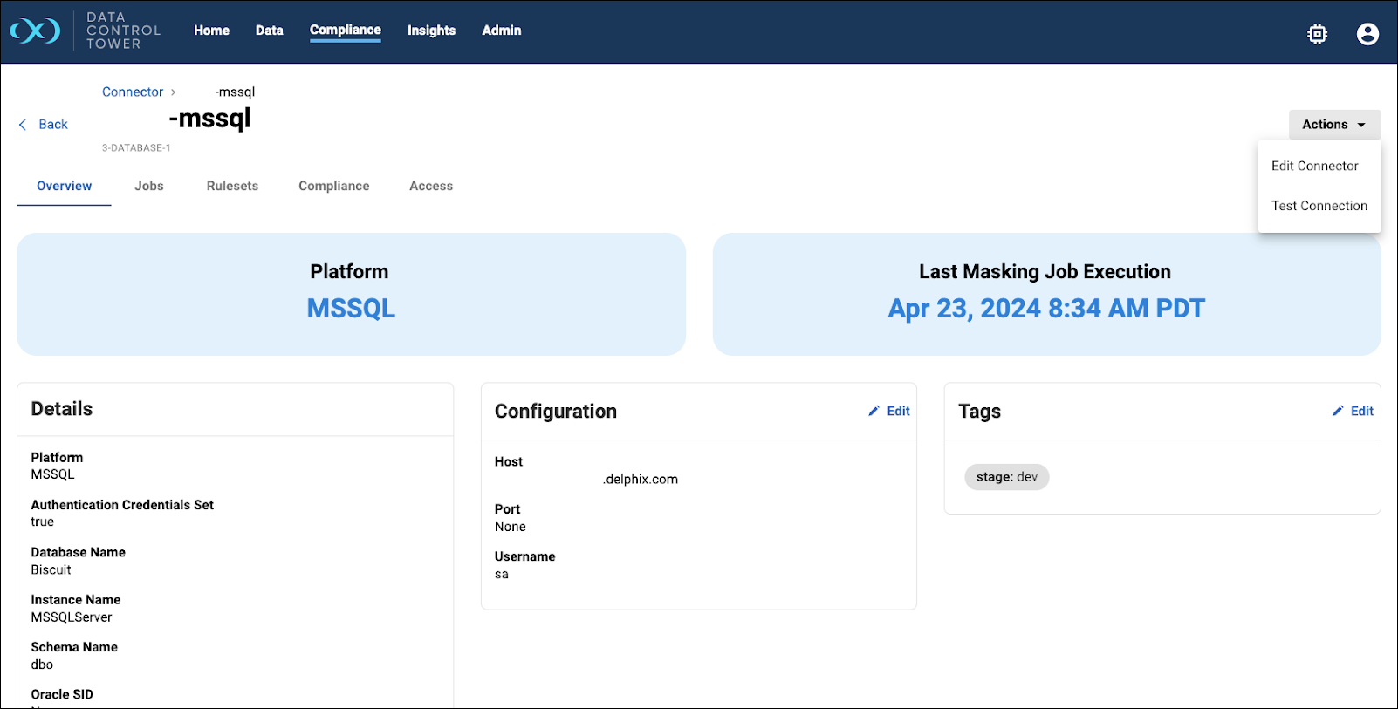Click the Back arrow chevron icon
Screen dimensions: 1398x709
(23, 125)
